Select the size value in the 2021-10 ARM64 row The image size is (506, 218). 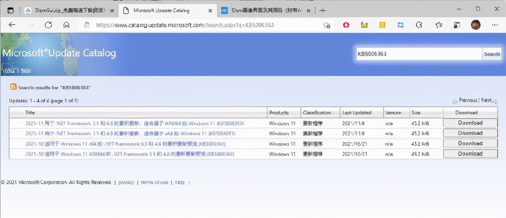(420, 154)
